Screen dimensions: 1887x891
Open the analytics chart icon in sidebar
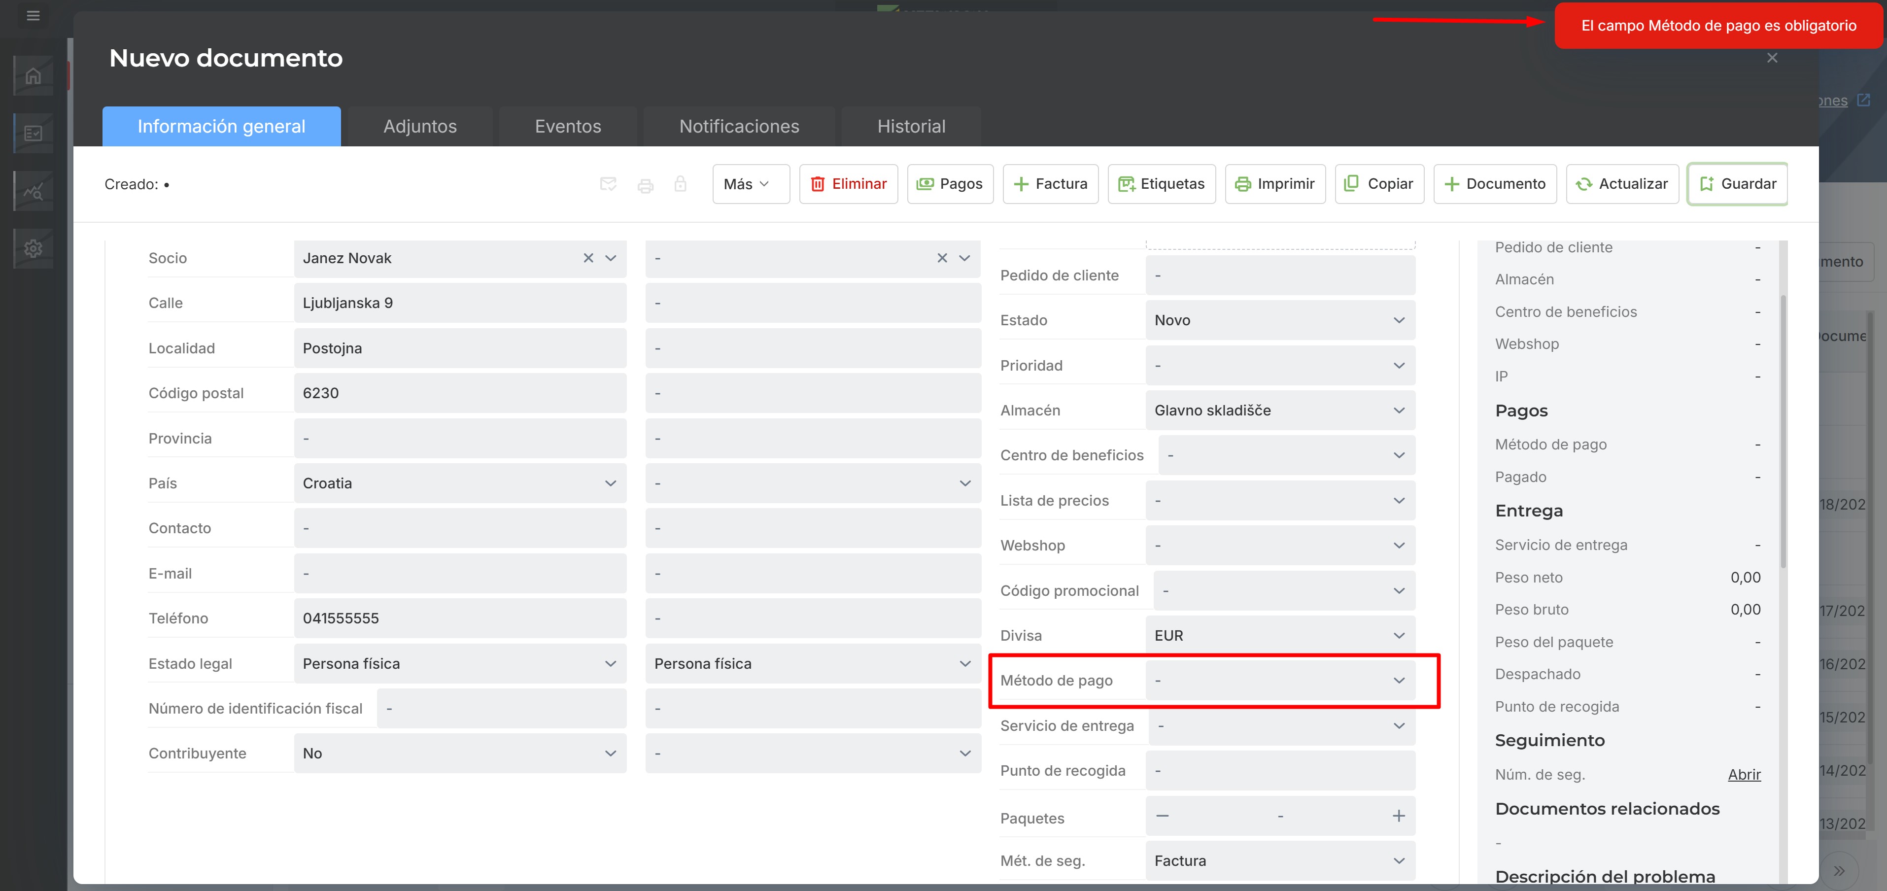[33, 191]
